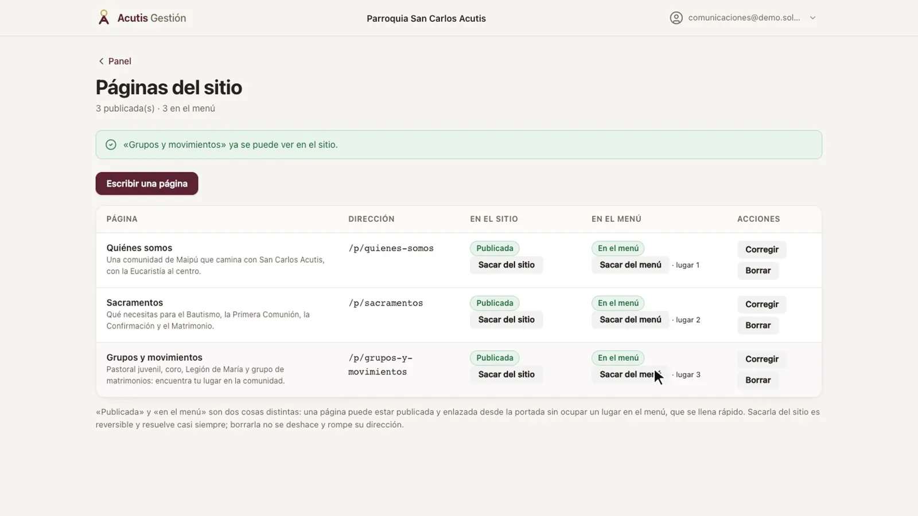The image size is (918, 516).
Task: Sacar del menú for Sacramentos
Action: coord(630,319)
